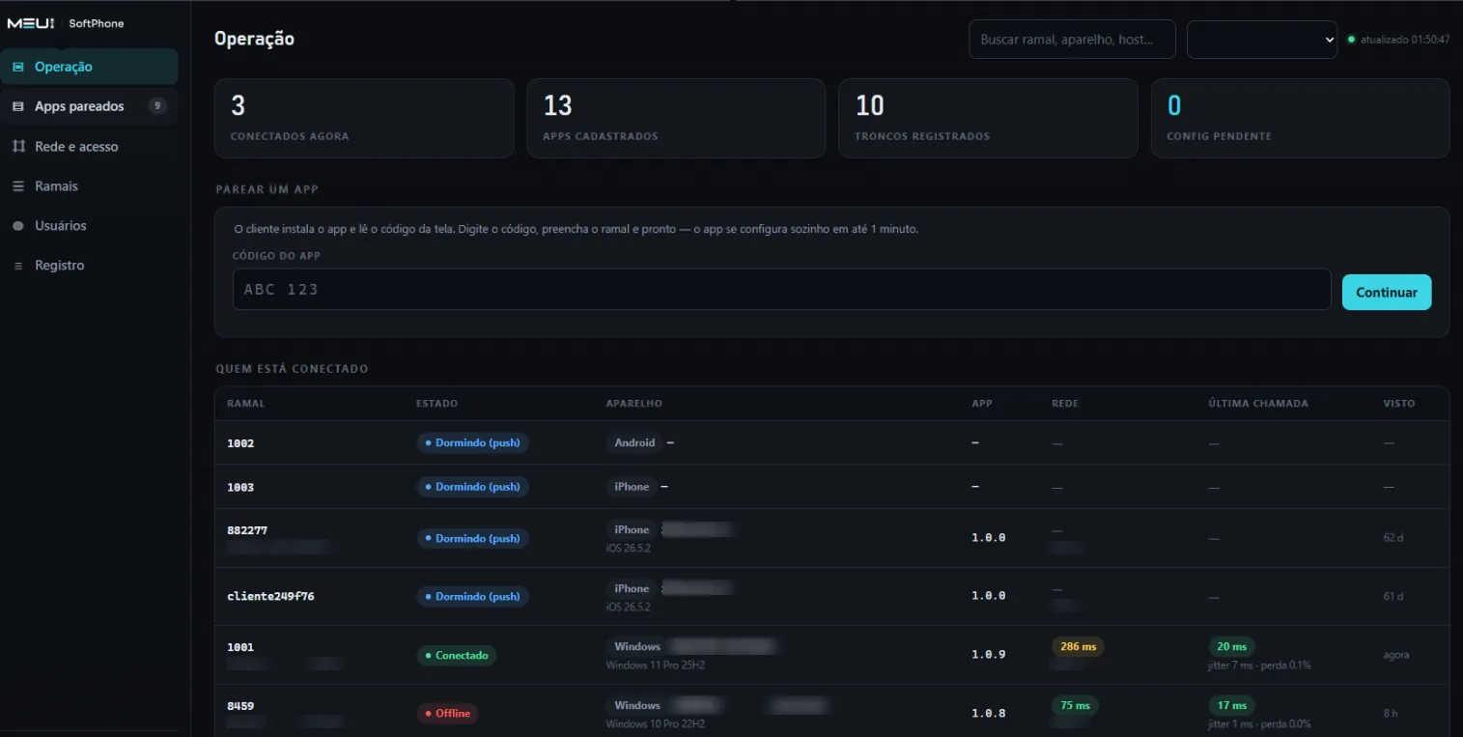Focus the Buscar ramal search field
The image size is (1463, 737).
click(1072, 40)
